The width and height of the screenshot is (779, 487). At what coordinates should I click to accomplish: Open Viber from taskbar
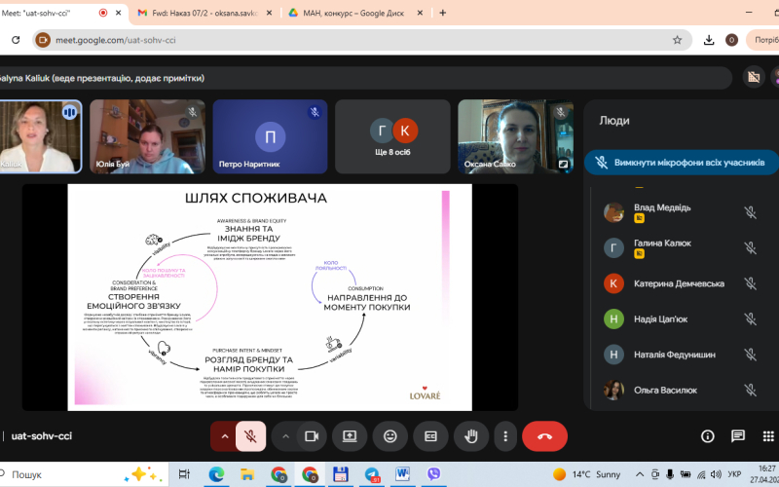[433, 474]
